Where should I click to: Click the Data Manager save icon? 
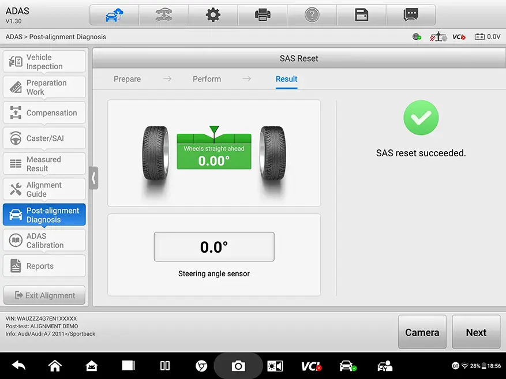point(362,15)
